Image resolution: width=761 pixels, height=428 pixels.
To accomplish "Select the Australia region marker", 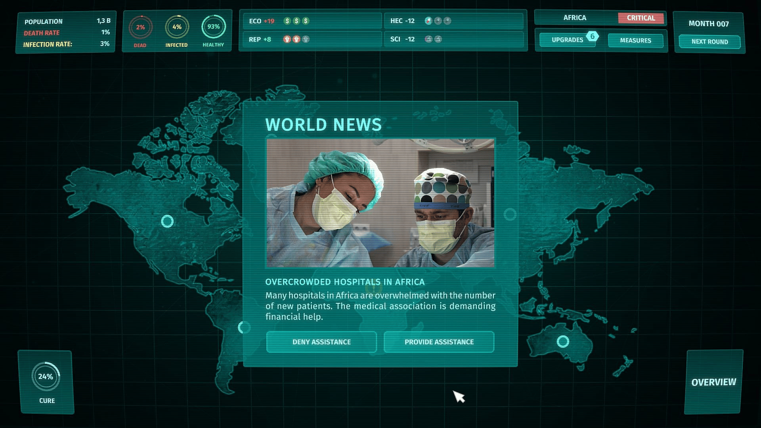I will (563, 341).
